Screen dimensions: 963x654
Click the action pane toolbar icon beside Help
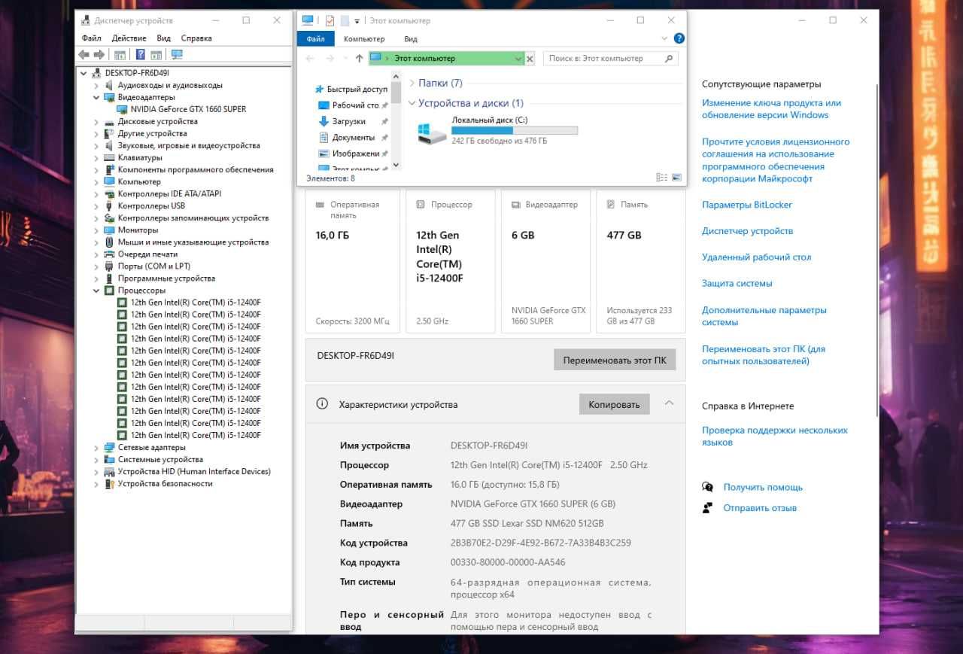click(x=156, y=54)
